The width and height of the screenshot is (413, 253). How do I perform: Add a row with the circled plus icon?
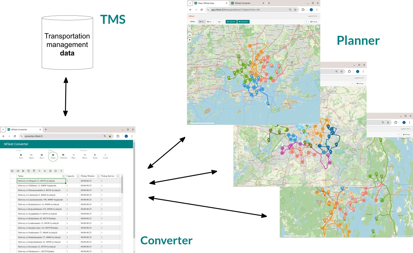pos(50,171)
